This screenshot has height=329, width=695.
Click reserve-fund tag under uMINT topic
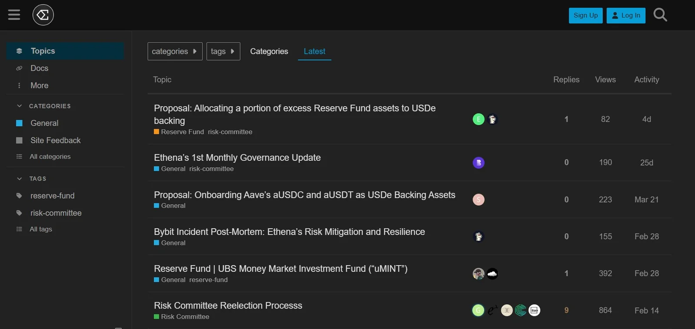[208, 280]
